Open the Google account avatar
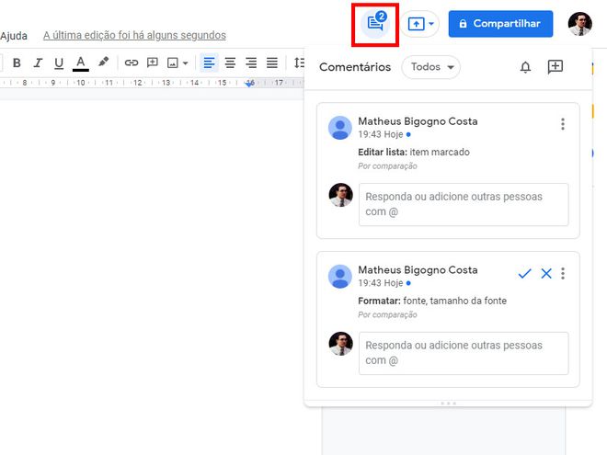 580,24
